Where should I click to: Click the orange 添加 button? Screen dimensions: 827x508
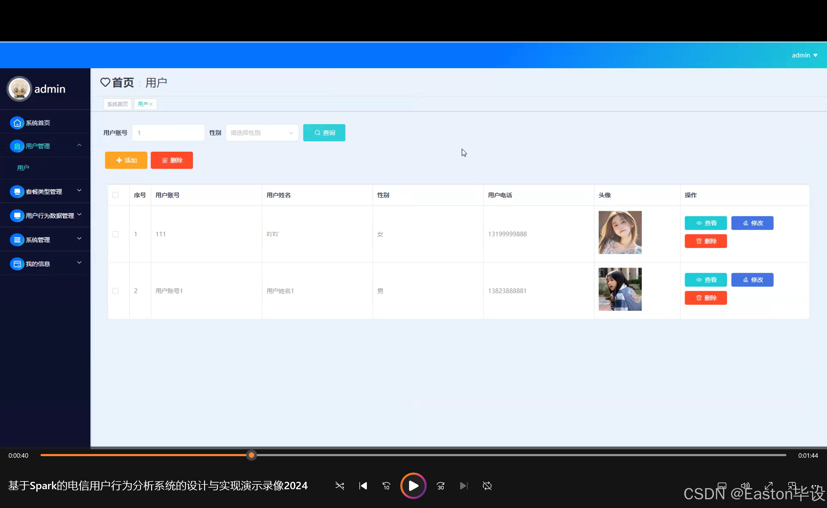[x=126, y=160]
